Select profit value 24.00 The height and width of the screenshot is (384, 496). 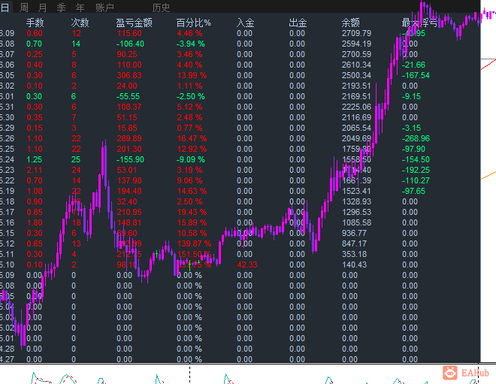(x=127, y=86)
